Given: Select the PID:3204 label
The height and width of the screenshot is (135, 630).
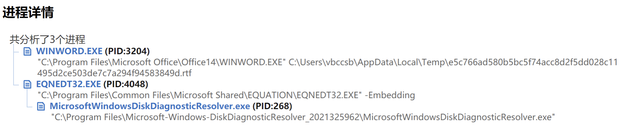Looking at the screenshot, I should click(x=127, y=51).
